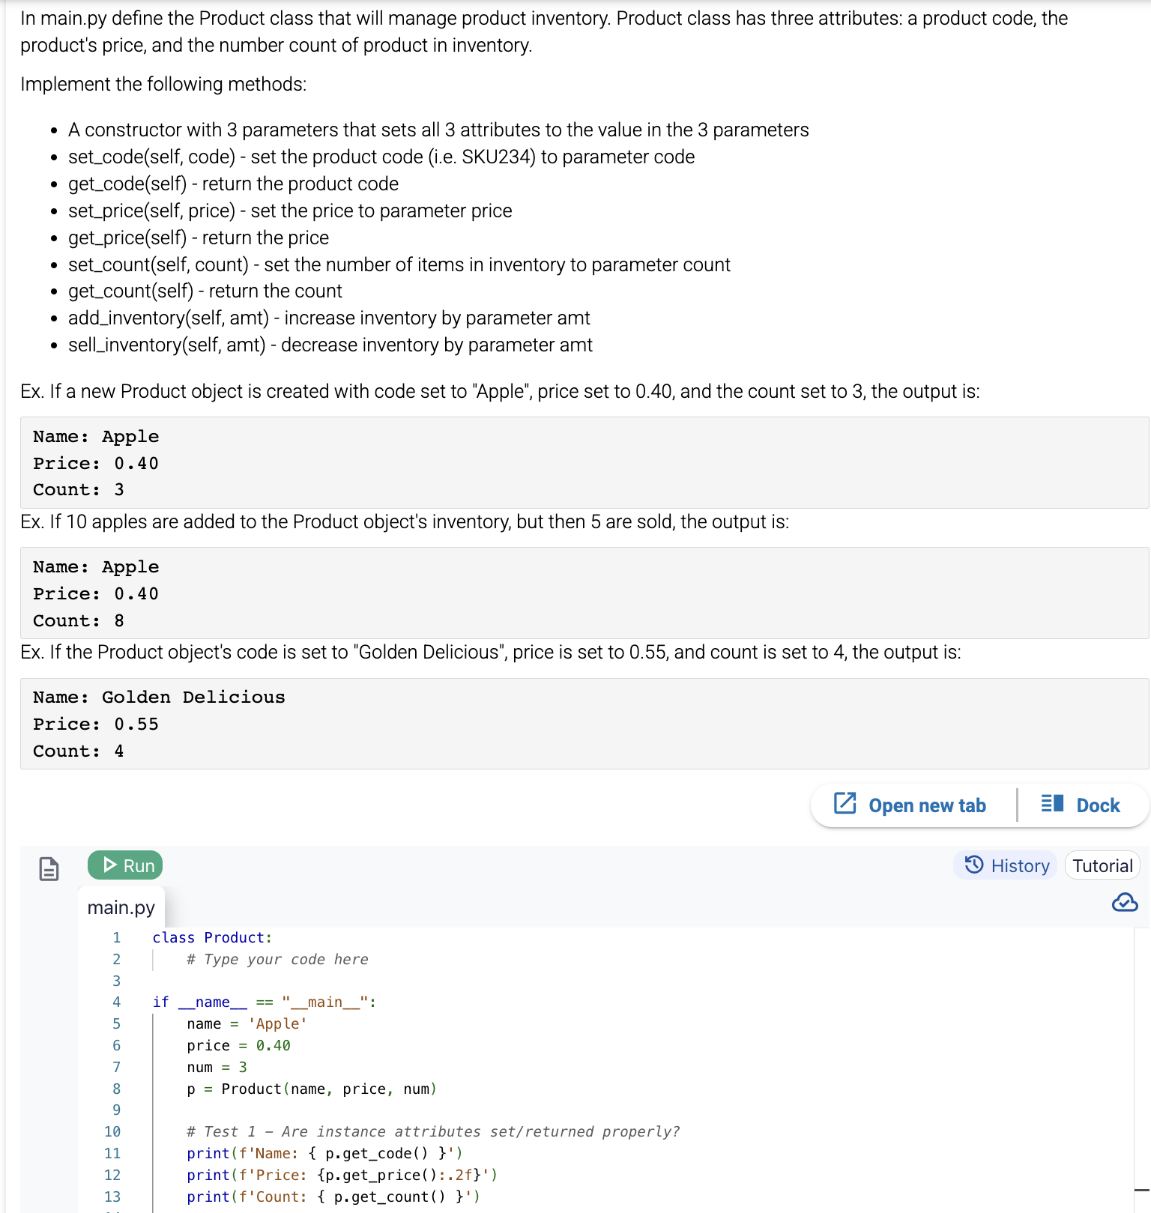Click the green Run button
The image size is (1151, 1213).
[125, 865]
